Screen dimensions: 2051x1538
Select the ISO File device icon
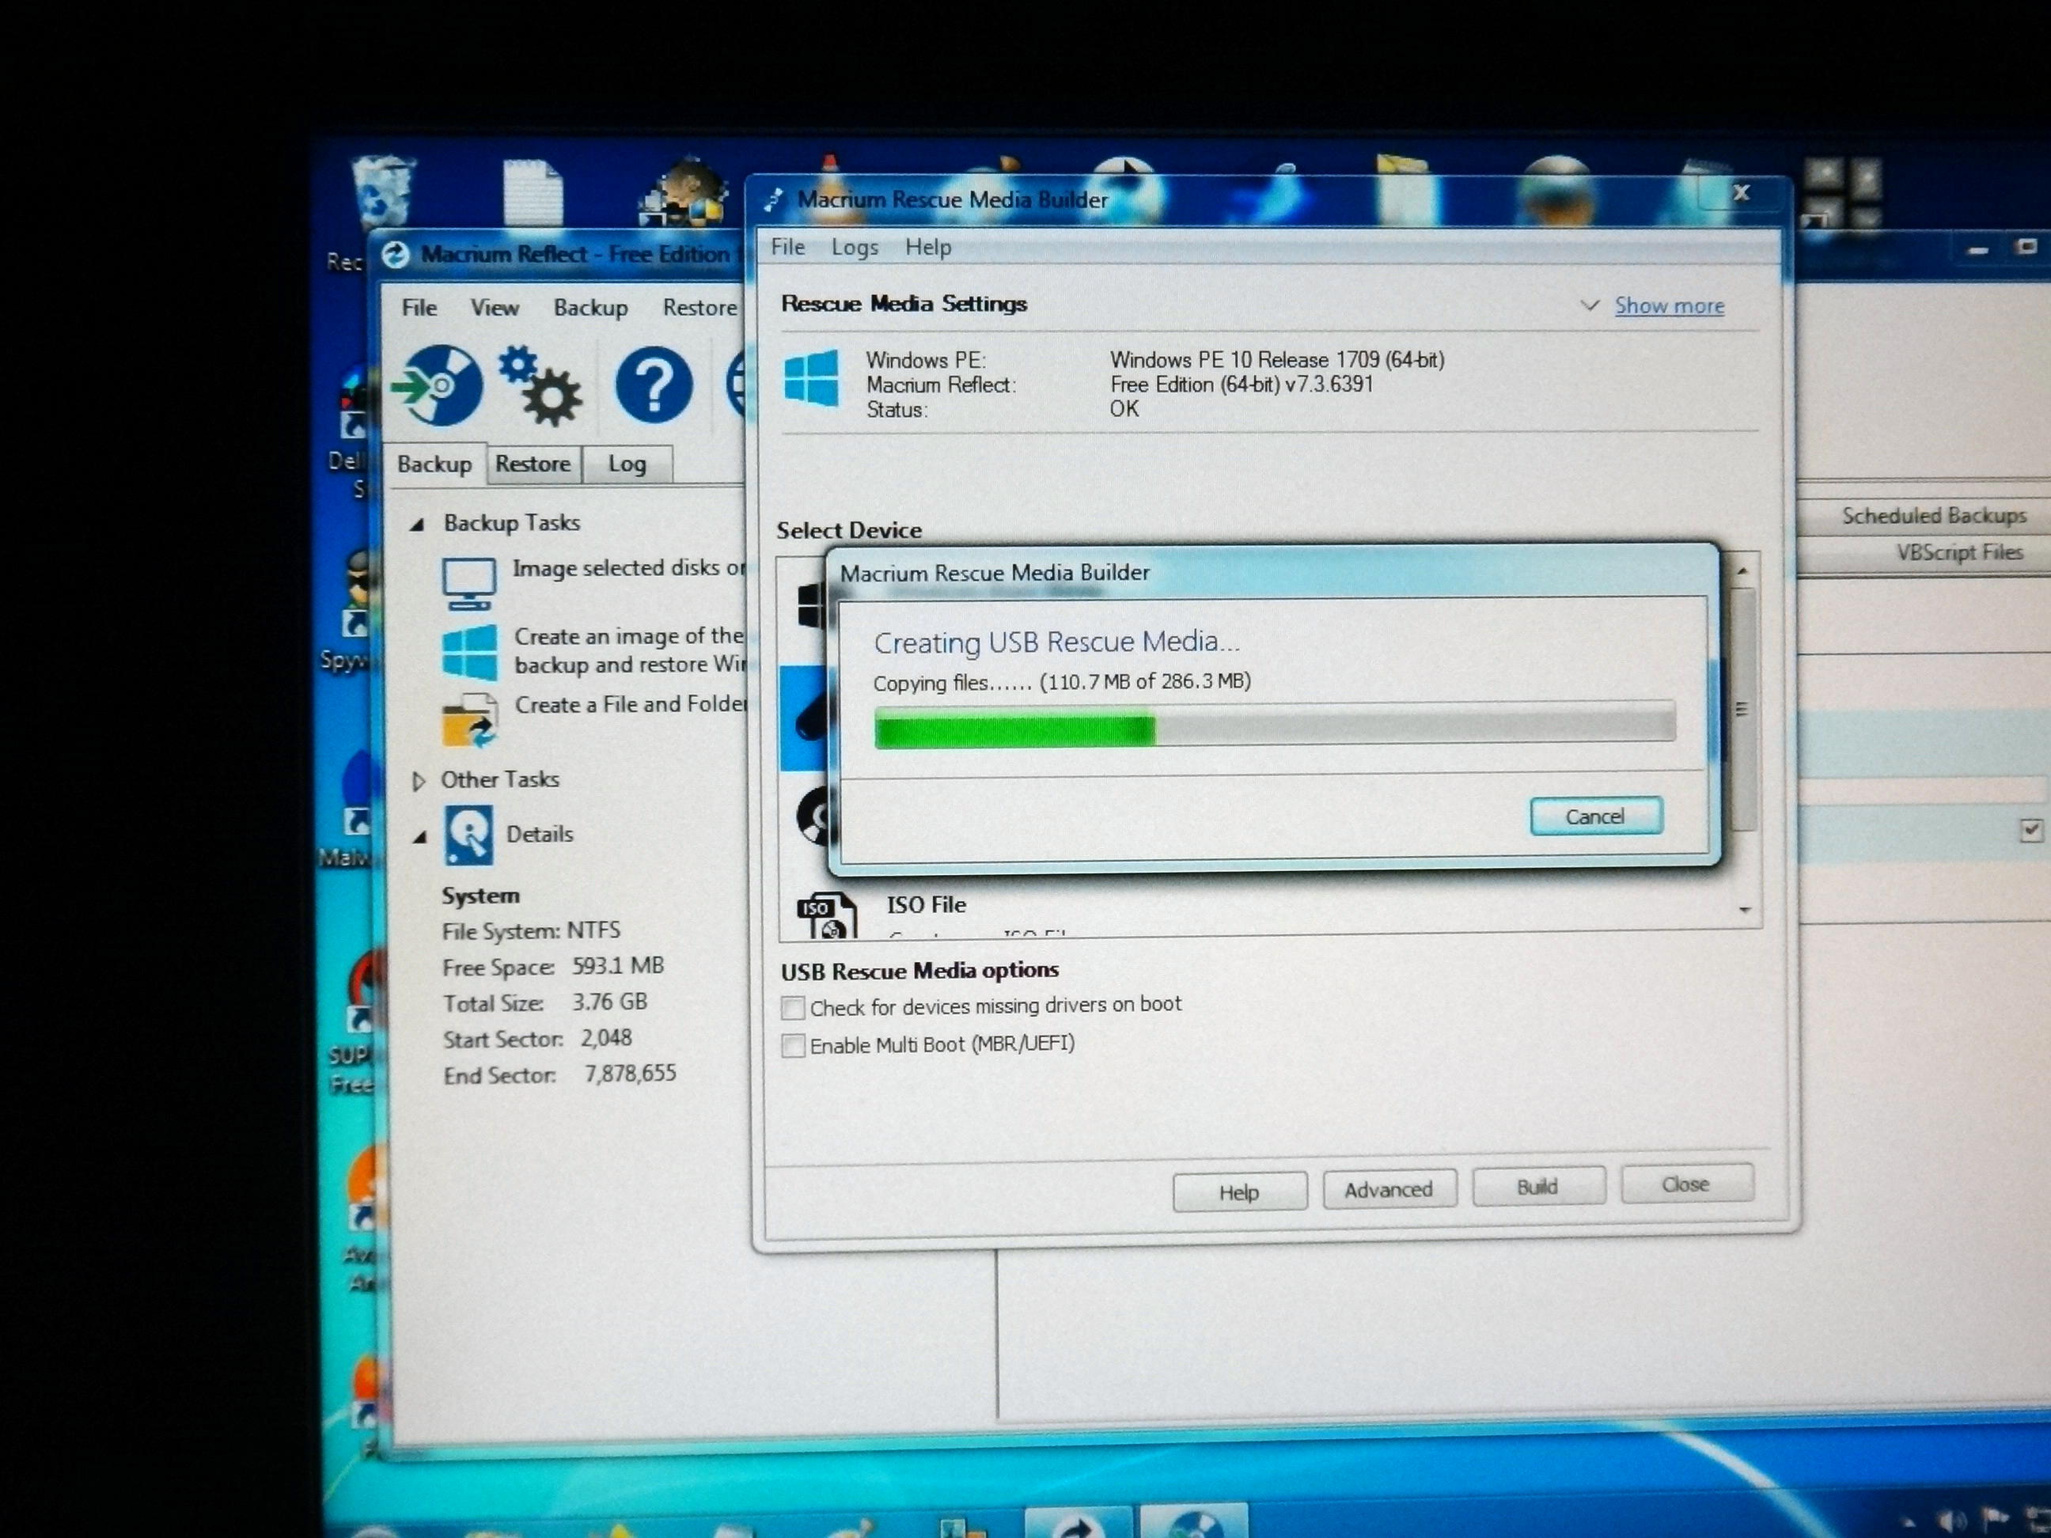827,915
